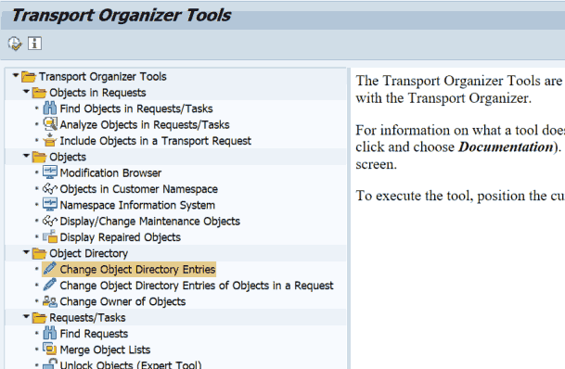Open Change Object Directory Entries of Objects in a Request
This screenshot has height=369, width=565.
tap(197, 286)
